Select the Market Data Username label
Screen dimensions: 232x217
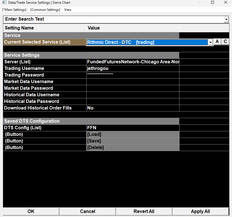tap(29, 81)
